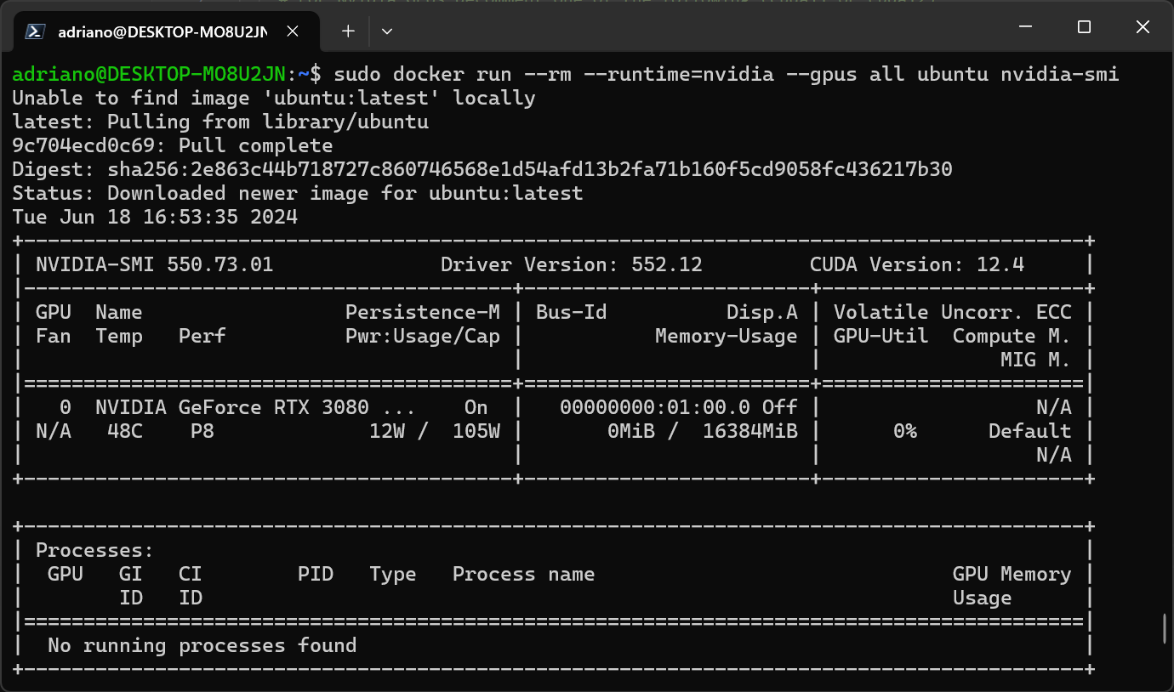This screenshot has height=692, width=1174.
Task: Click the 9c704ecd0c69 Pull complete line
Action: [x=172, y=145]
